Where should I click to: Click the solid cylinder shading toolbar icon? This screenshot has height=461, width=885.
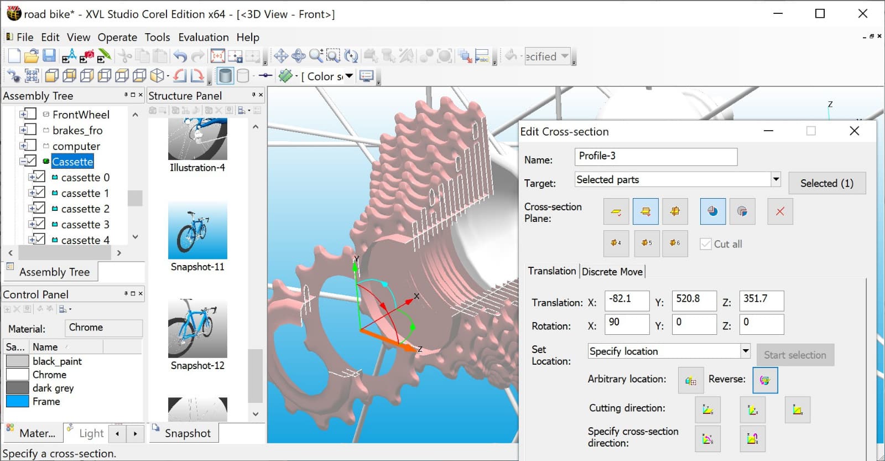tap(225, 76)
